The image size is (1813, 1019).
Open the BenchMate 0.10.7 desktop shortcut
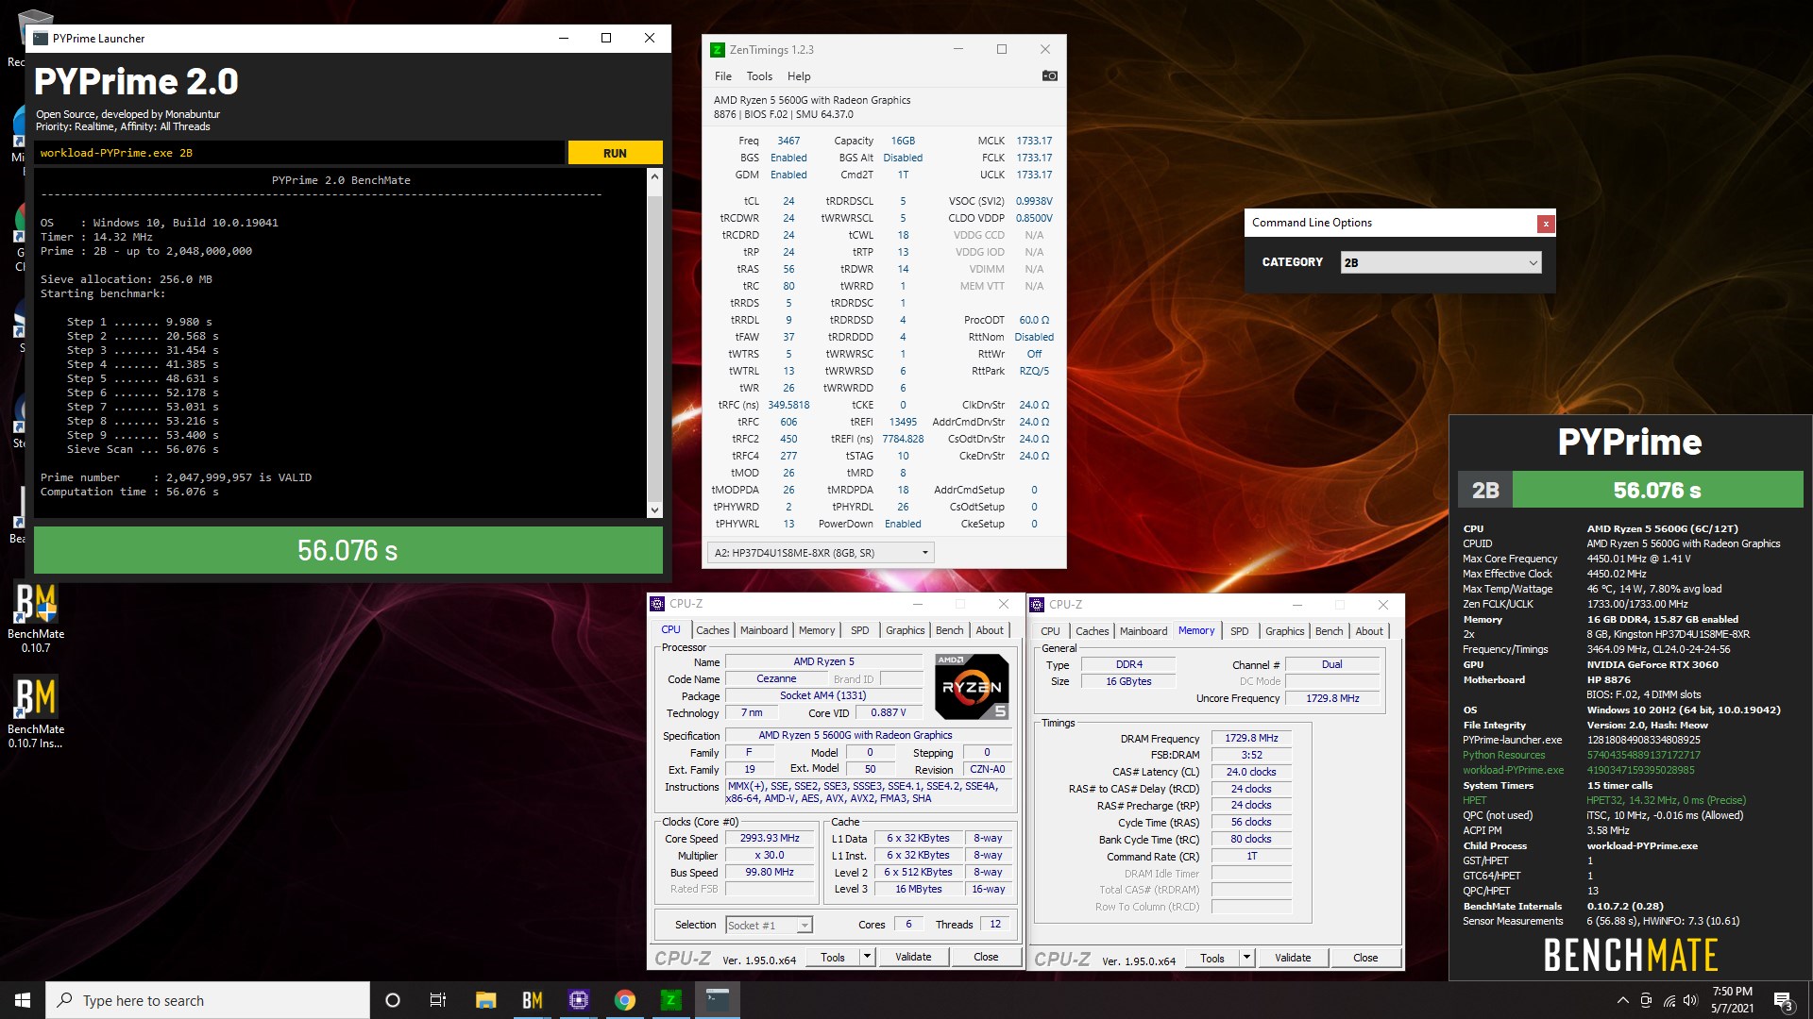click(x=36, y=618)
